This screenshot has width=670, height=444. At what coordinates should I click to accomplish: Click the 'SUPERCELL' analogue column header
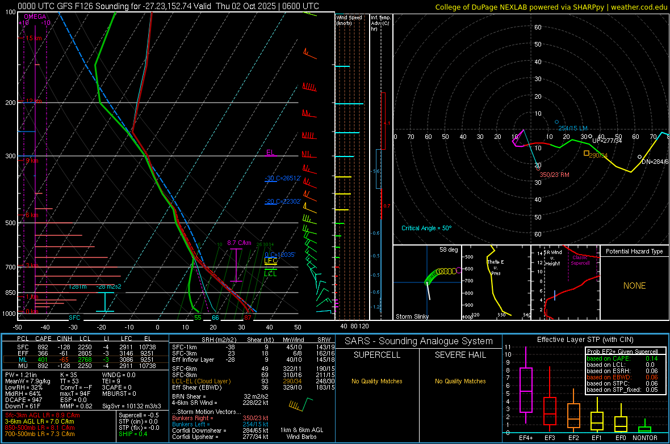point(377,355)
